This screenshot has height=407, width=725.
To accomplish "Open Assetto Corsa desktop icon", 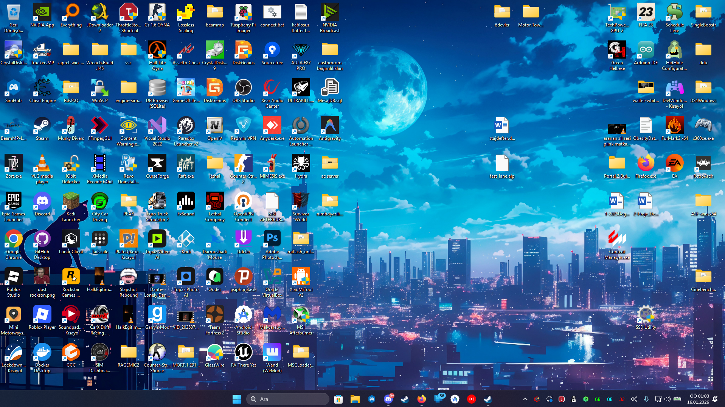I will 186,53.
